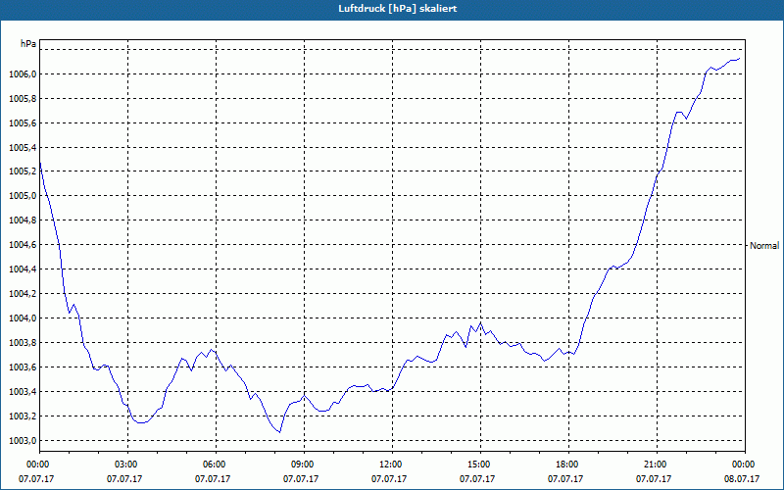
Task: Select the 1003,2 y-axis label
Action: [x=23, y=416]
